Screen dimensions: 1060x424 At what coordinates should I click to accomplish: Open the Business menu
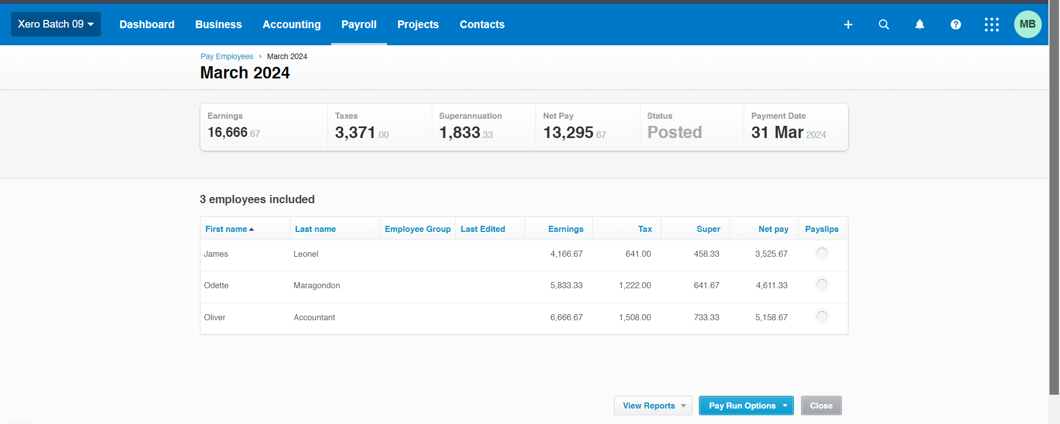[x=219, y=24]
